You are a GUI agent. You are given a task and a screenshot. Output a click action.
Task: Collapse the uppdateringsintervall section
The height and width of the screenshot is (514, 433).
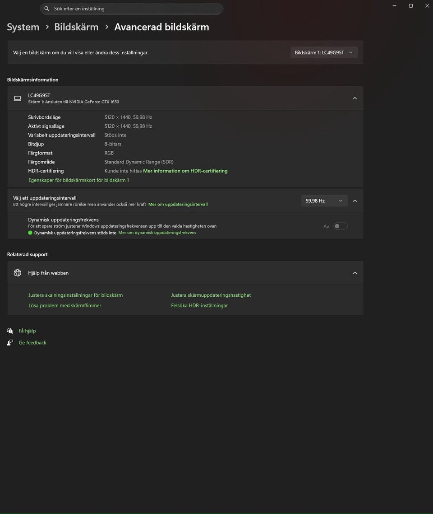point(355,201)
